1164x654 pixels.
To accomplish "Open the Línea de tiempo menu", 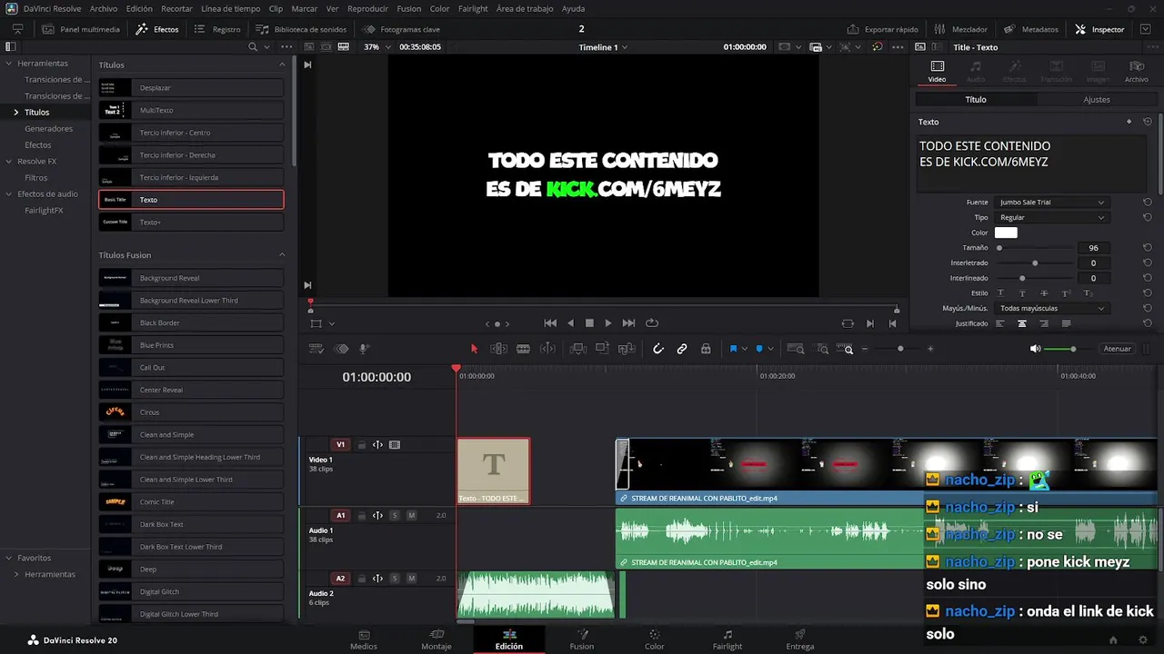I will pyautogui.click(x=230, y=8).
